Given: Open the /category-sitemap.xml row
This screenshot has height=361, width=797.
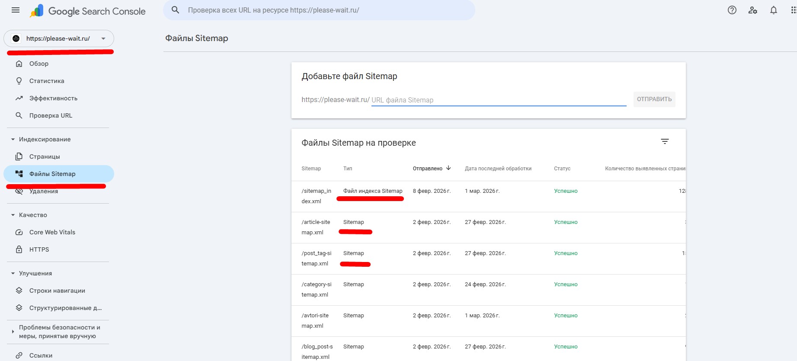Looking at the screenshot, I should pyautogui.click(x=489, y=290).
